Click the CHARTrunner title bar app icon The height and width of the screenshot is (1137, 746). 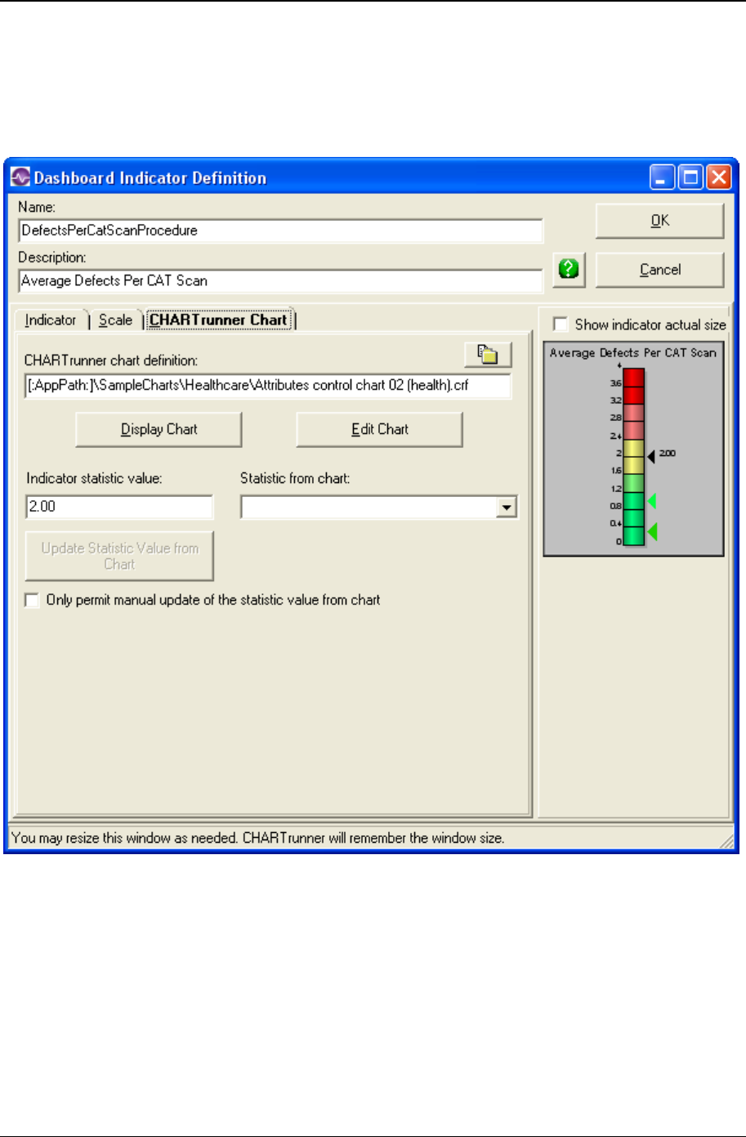click(x=20, y=177)
